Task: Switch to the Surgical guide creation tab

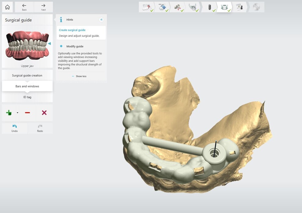Action: click(x=27, y=75)
